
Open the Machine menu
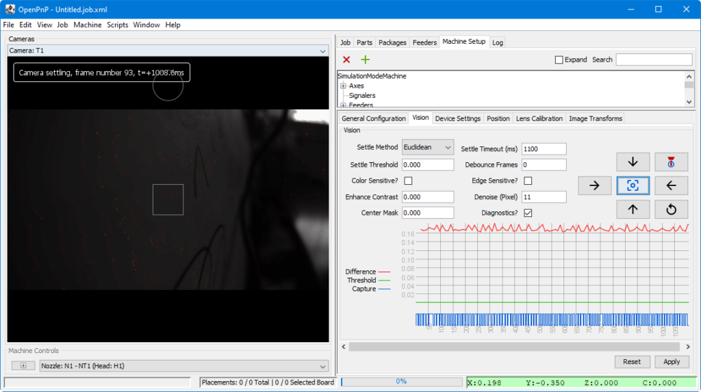[87, 25]
